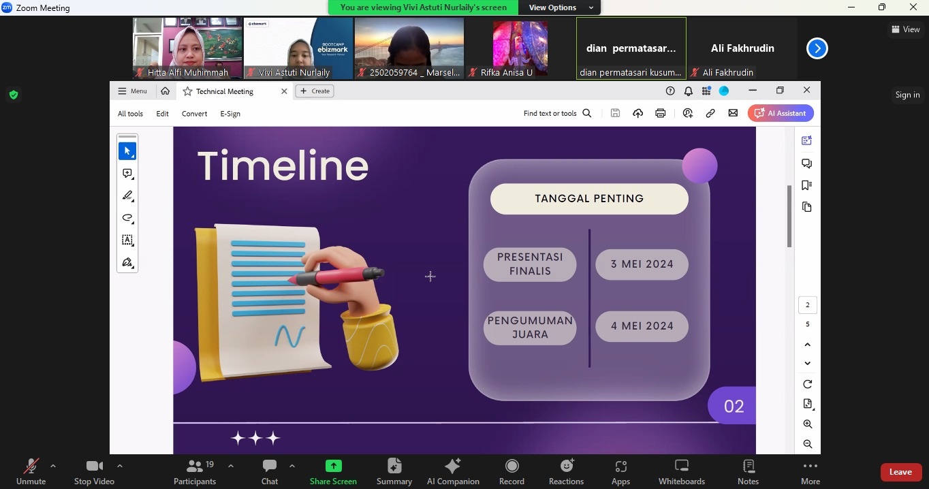Expand audio options arrow beside Unmute

53,467
